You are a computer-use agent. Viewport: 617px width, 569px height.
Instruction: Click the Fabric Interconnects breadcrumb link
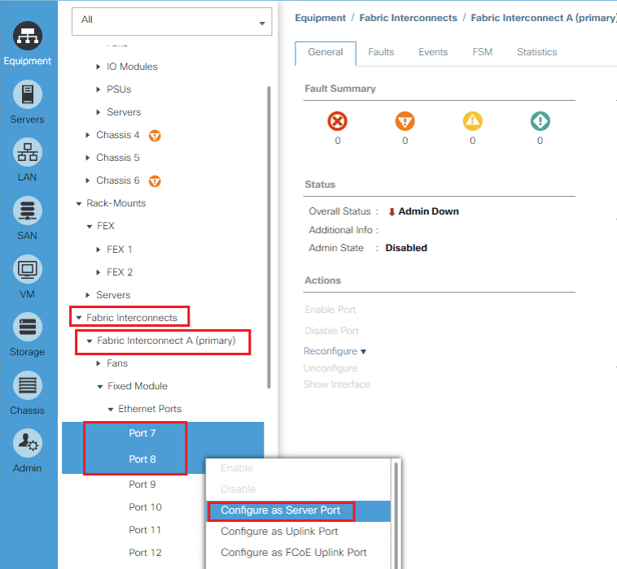tap(408, 18)
